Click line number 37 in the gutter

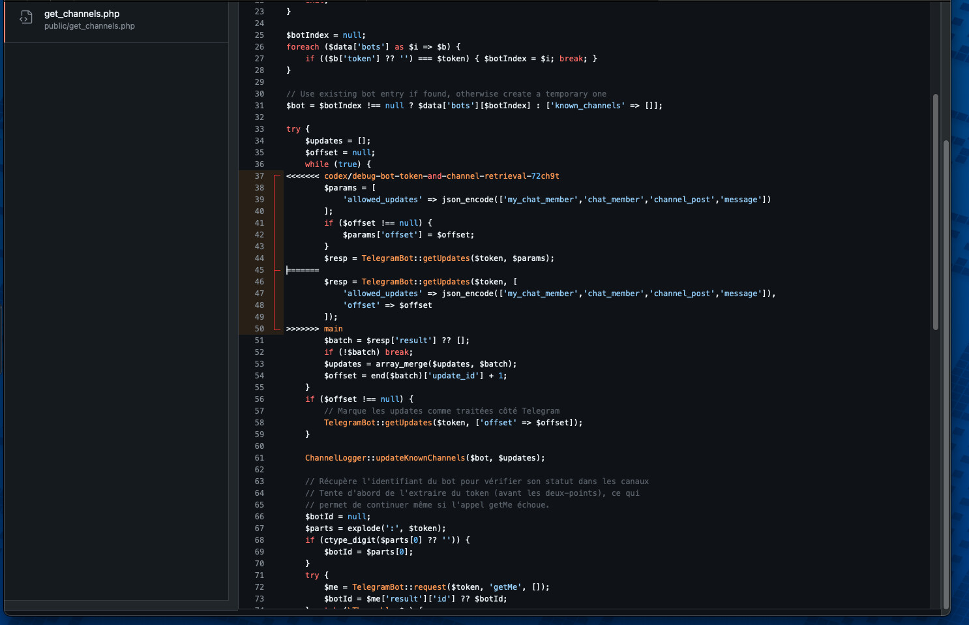click(259, 175)
